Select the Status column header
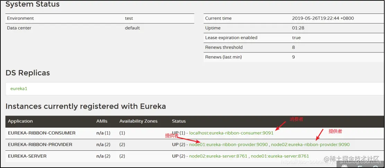The width and height of the screenshot is (385, 168). click(179, 121)
